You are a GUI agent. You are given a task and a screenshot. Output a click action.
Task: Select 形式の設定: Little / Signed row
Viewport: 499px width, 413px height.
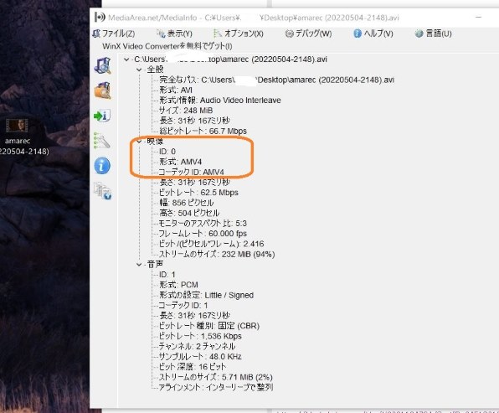(206, 295)
